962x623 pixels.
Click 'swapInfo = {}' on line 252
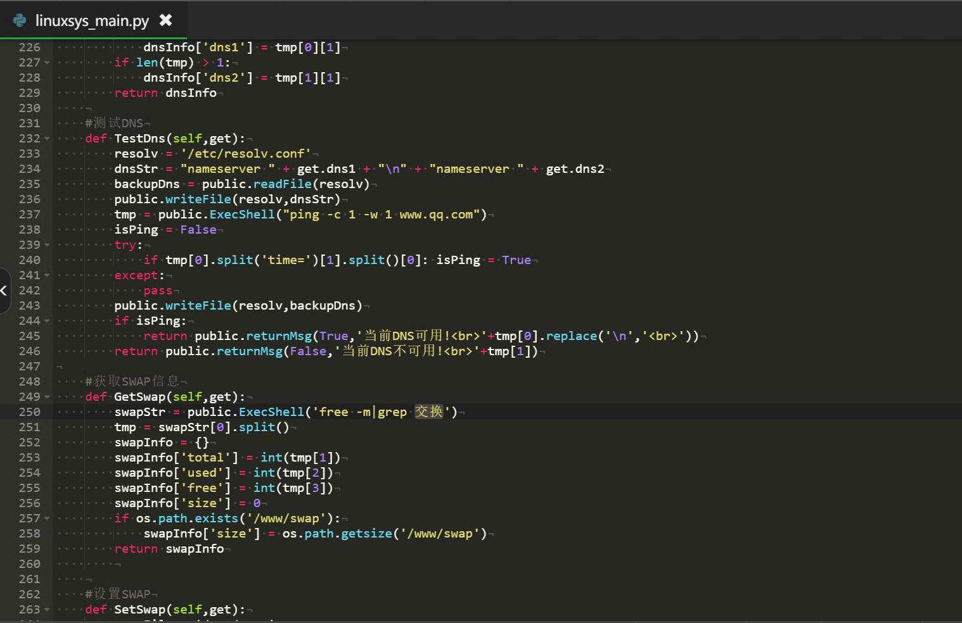[x=162, y=443]
